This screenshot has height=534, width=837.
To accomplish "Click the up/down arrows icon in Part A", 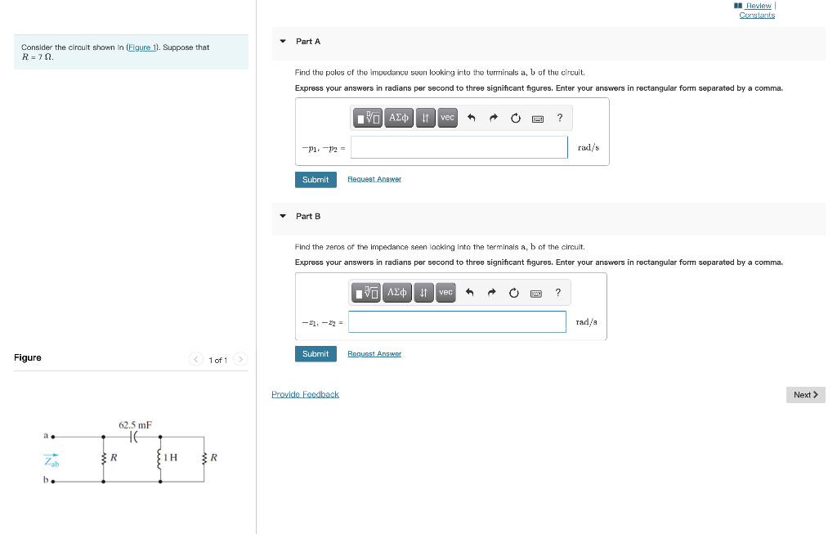I will 424,117.
